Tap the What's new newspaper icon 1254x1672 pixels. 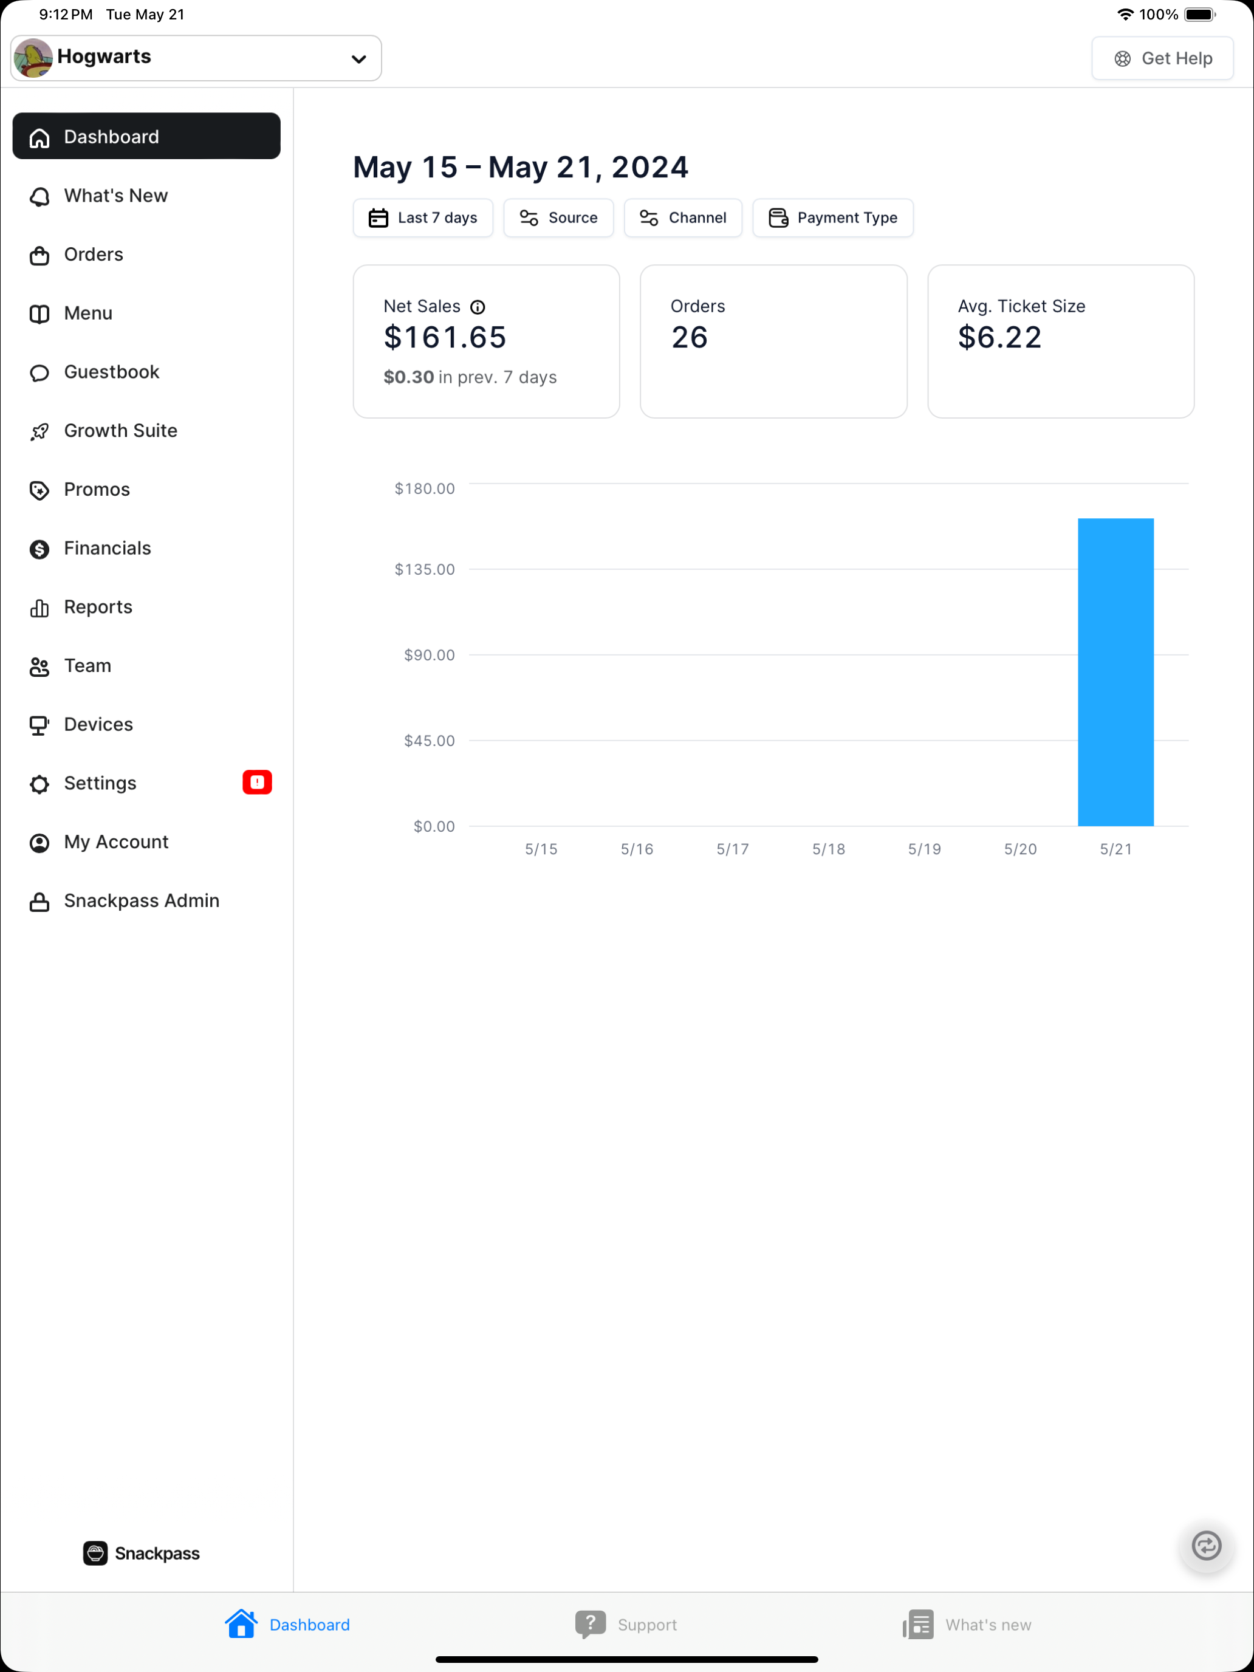pyautogui.click(x=917, y=1625)
